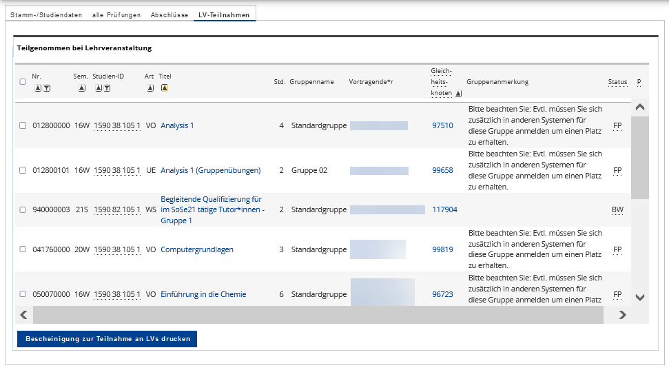Check the Computergrundlagen row
This screenshot has height=370, width=669.
pos(23,249)
